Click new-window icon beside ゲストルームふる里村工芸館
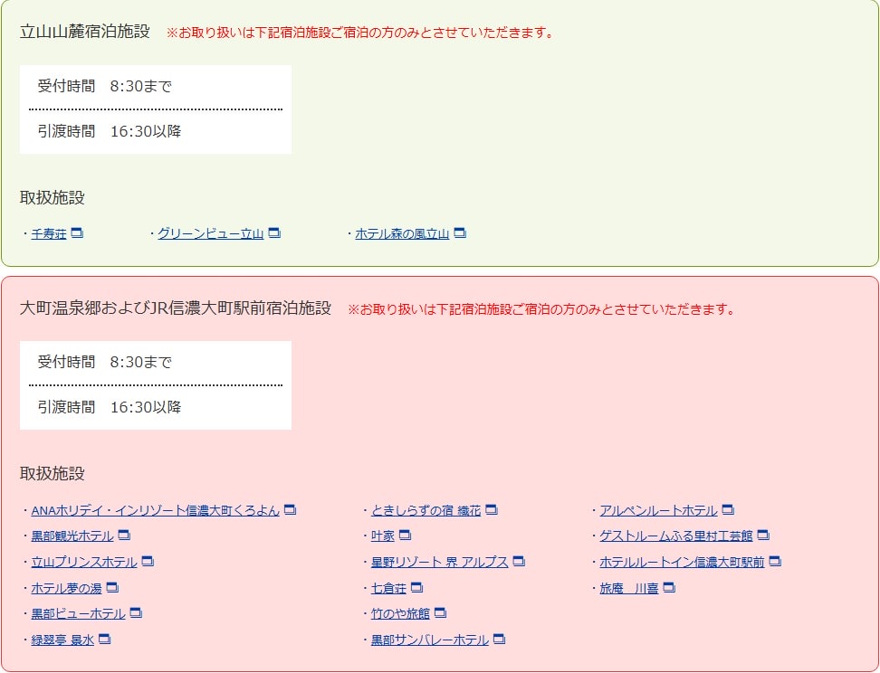The height and width of the screenshot is (673, 880). coord(763,535)
